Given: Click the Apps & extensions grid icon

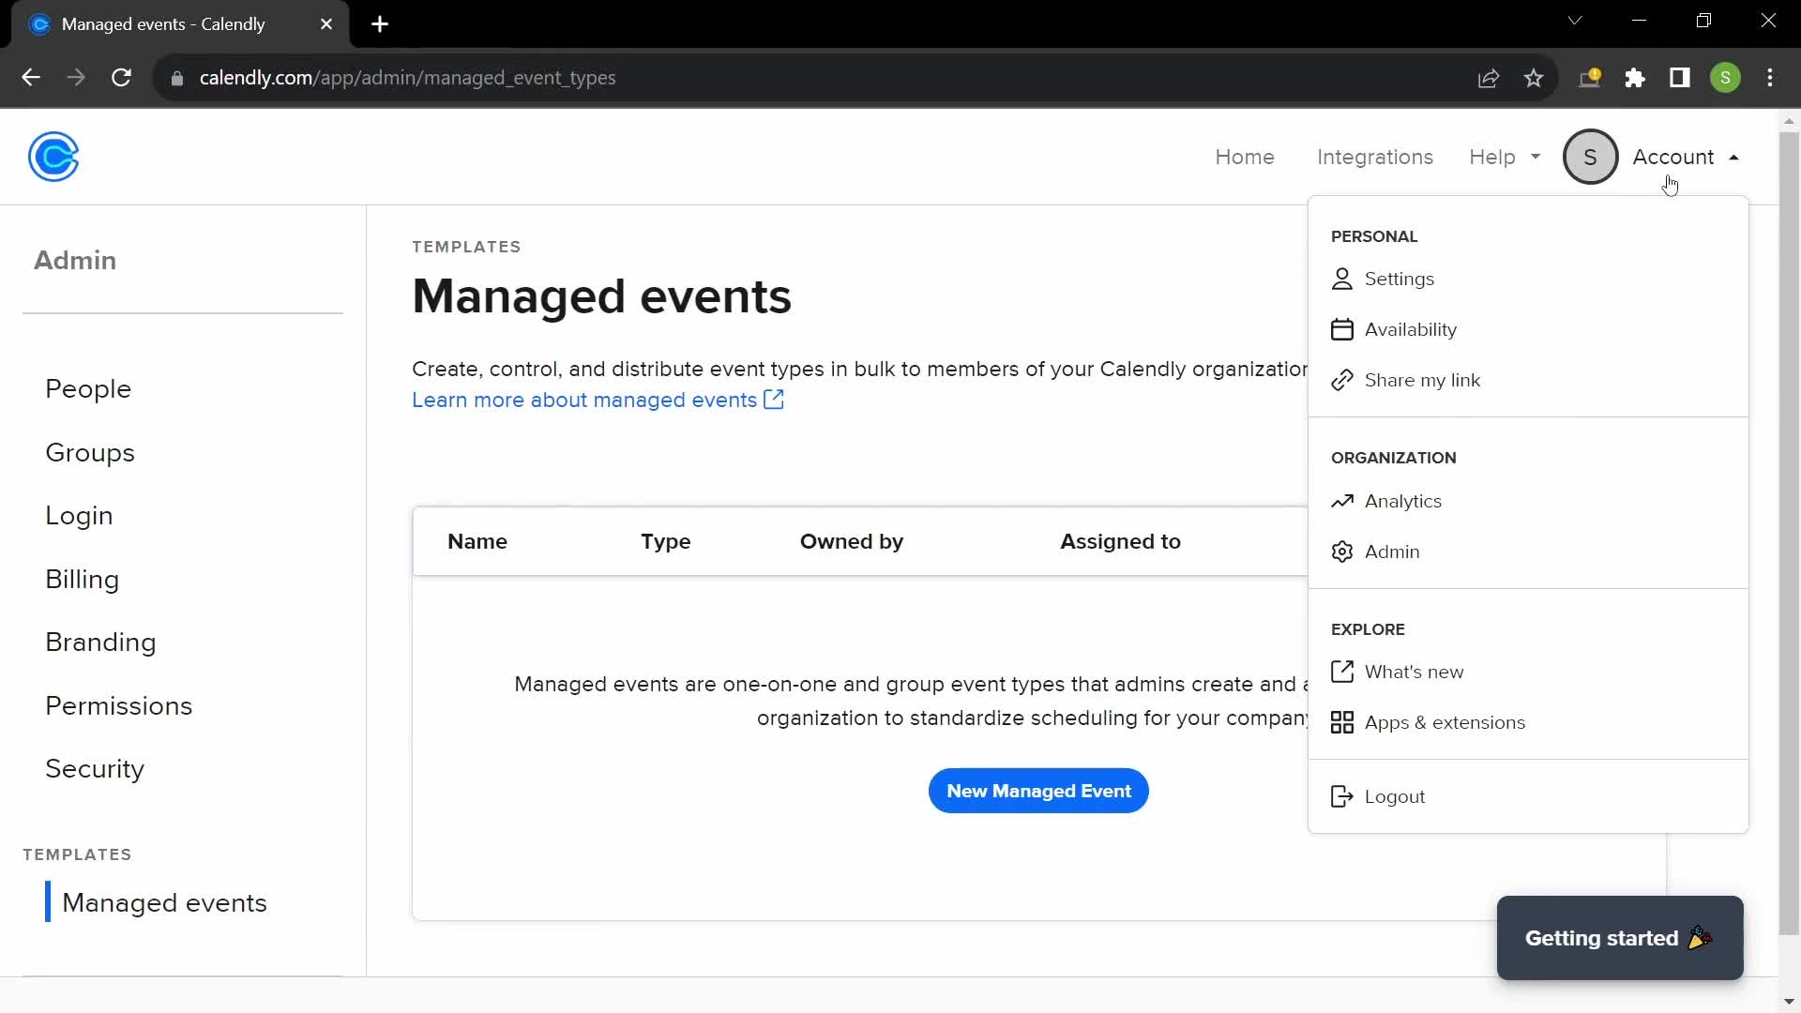Looking at the screenshot, I should 1342,722.
